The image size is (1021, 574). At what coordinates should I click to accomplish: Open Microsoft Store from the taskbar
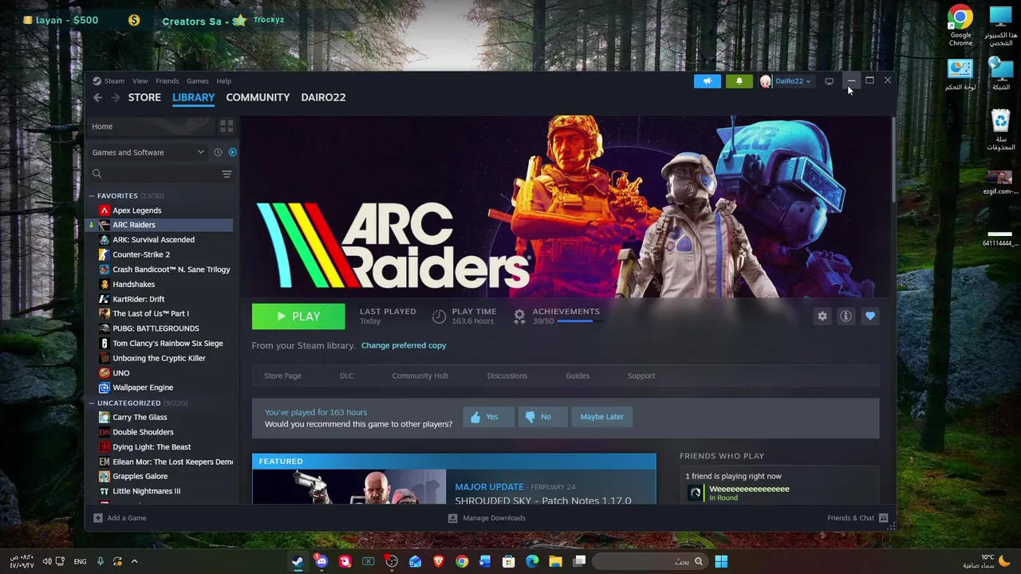point(508,562)
